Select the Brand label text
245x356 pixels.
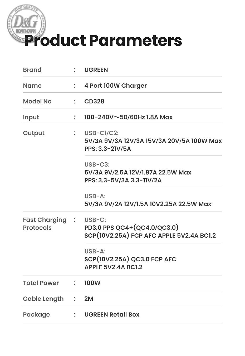point(32,70)
